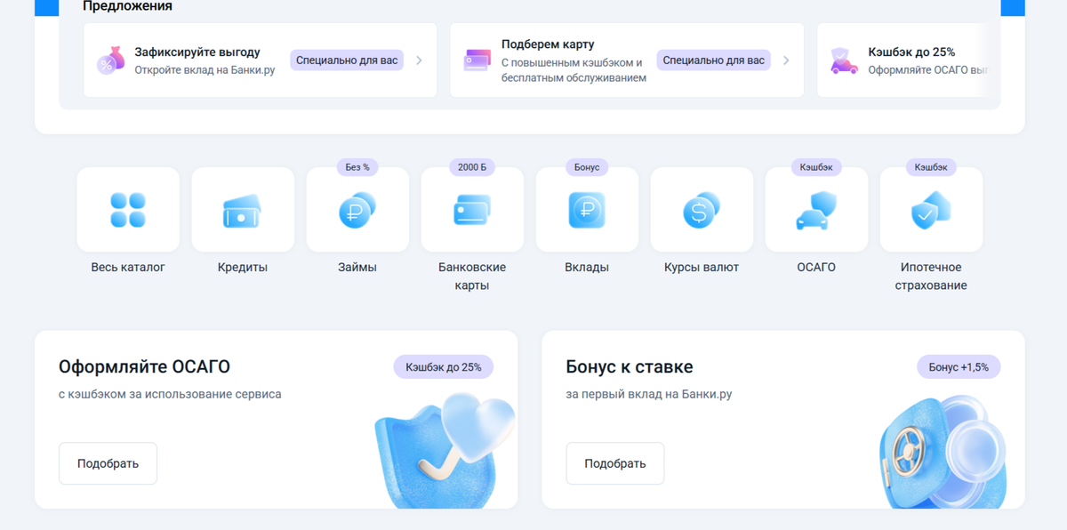Click the blue safe with coins illustration
This screenshot has width=1067, height=530.
(x=944, y=454)
